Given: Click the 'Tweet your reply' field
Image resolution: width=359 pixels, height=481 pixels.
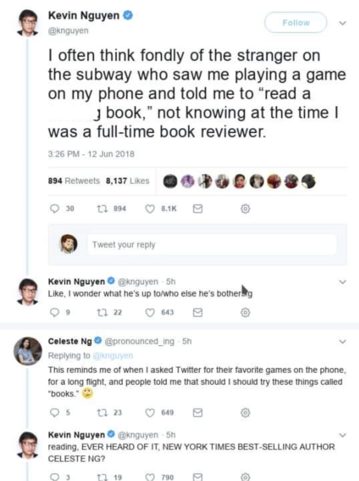Looking at the screenshot, I should click(x=214, y=245).
